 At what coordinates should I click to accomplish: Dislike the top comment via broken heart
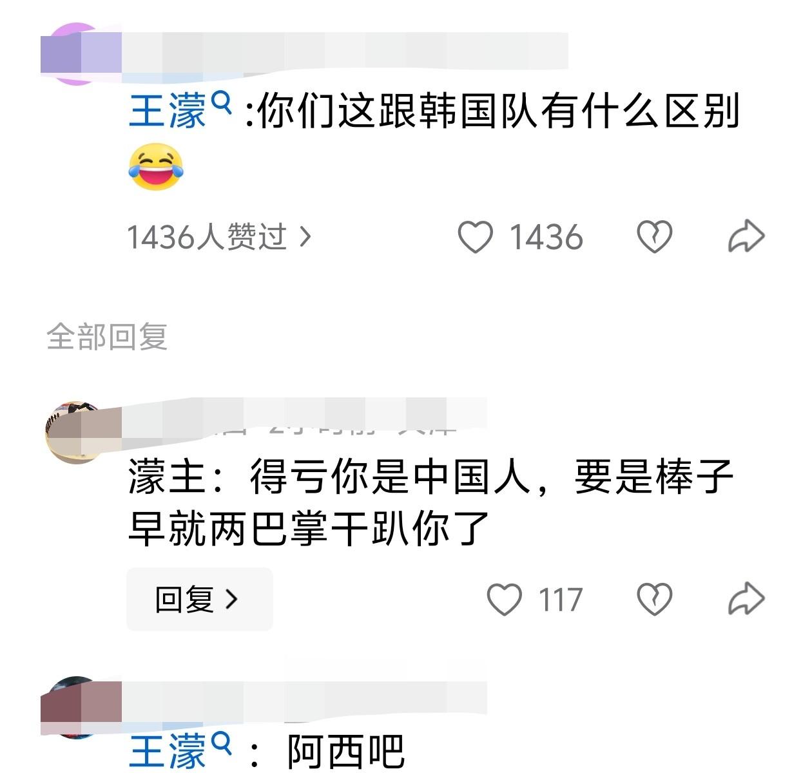click(655, 236)
